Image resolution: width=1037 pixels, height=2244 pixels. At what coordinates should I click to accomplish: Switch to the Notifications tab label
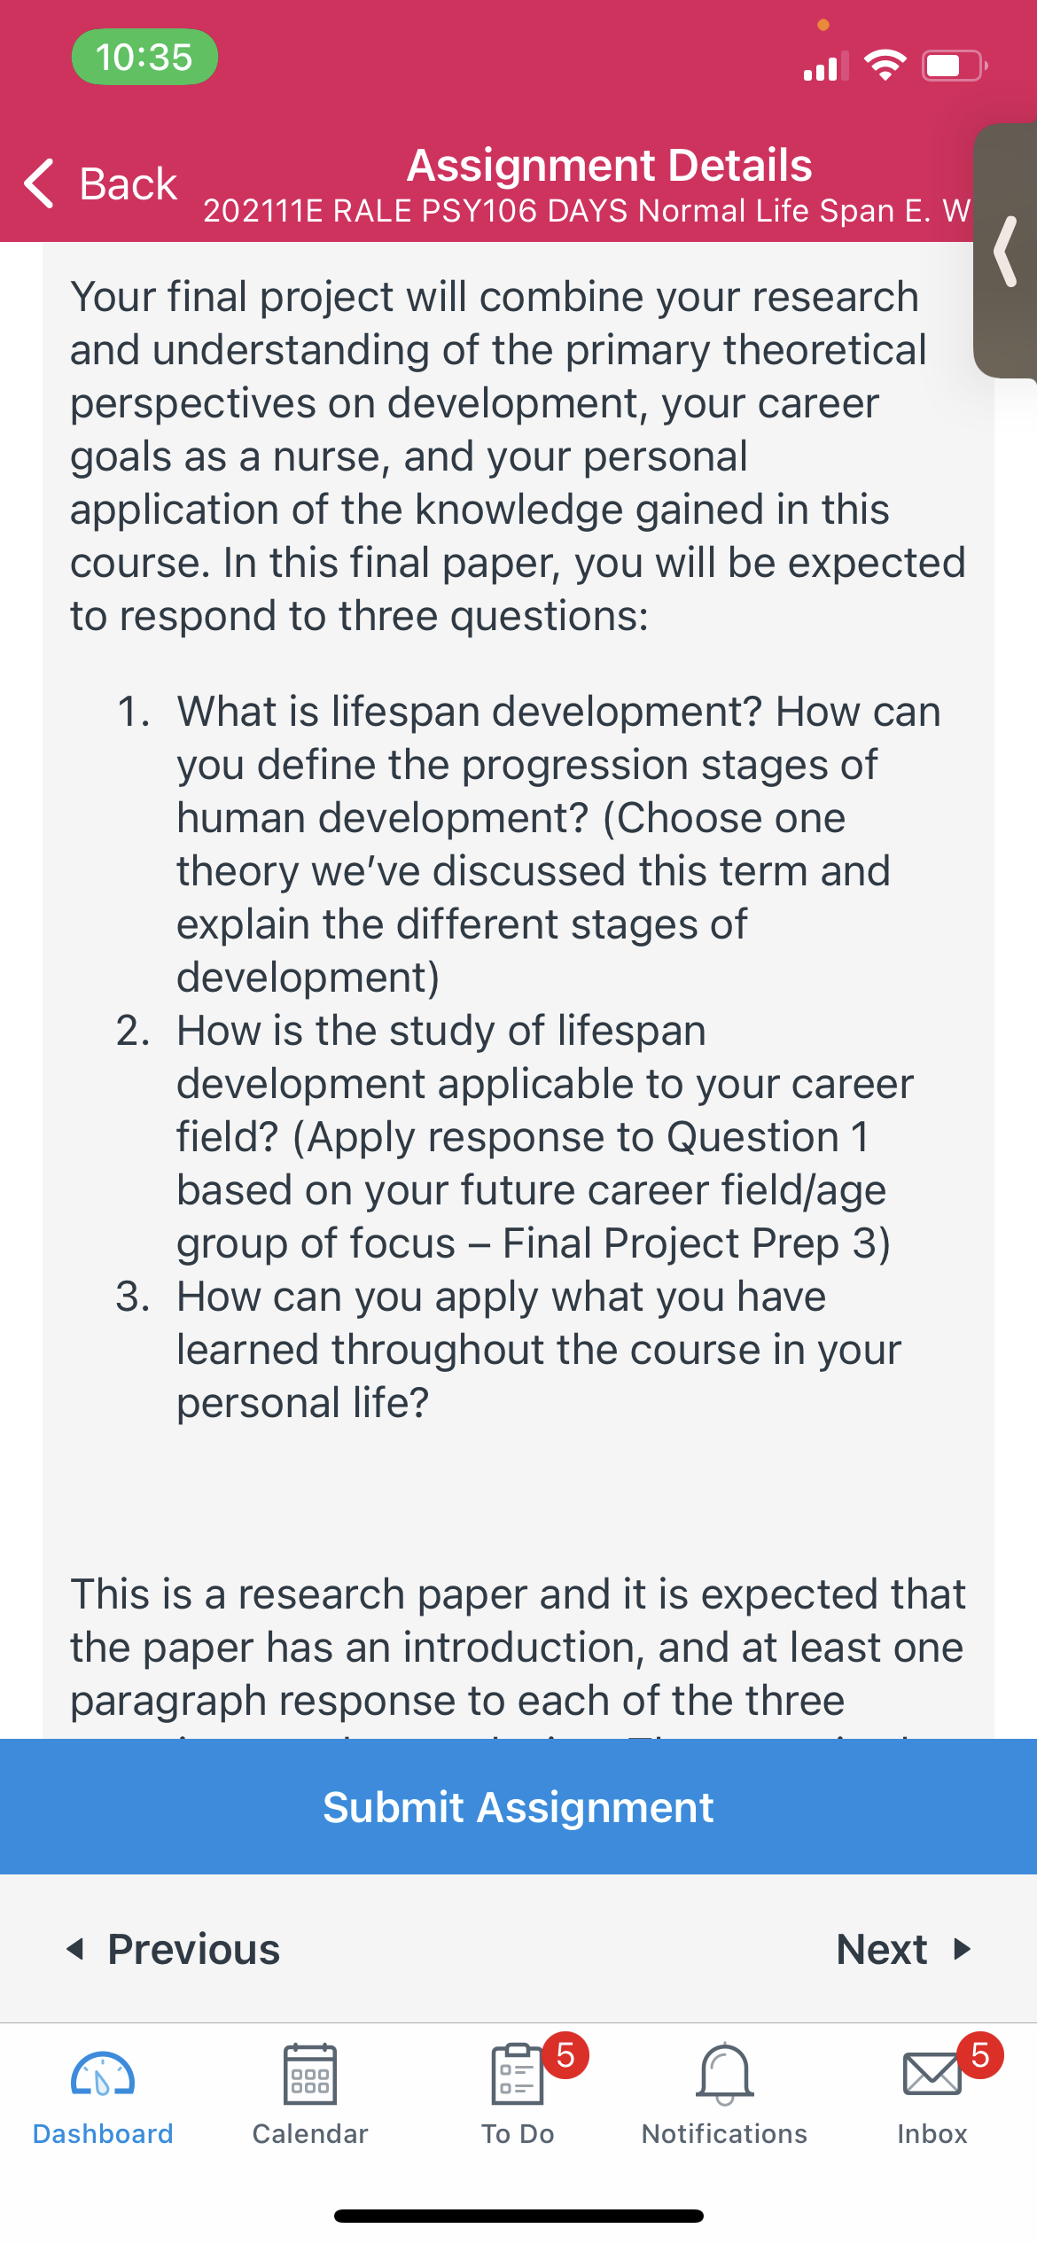click(x=725, y=2134)
